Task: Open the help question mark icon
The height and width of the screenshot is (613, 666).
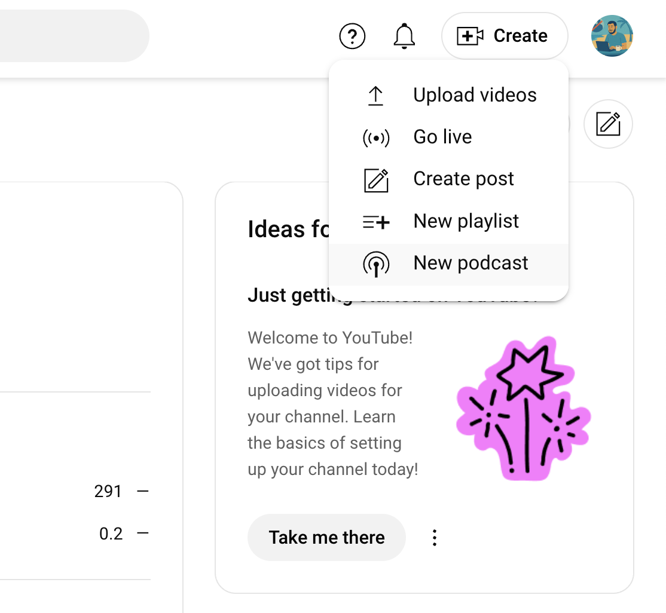Action: (x=352, y=36)
